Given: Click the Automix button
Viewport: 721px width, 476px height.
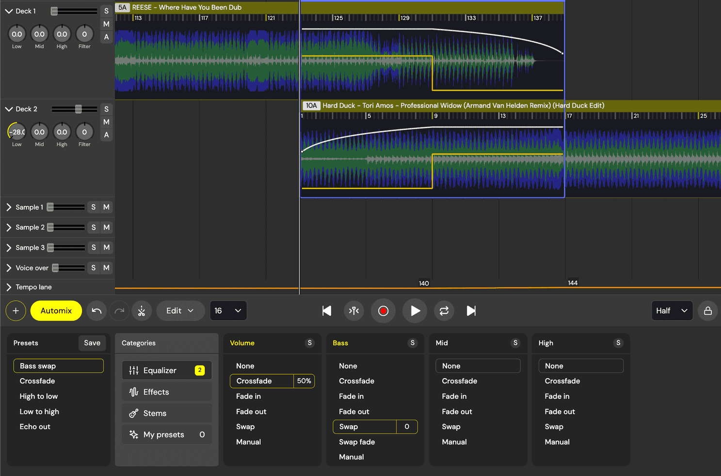Looking at the screenshot, I should coord(56,311).
